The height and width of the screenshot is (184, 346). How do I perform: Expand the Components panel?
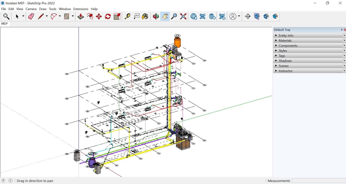coord(308,46)
